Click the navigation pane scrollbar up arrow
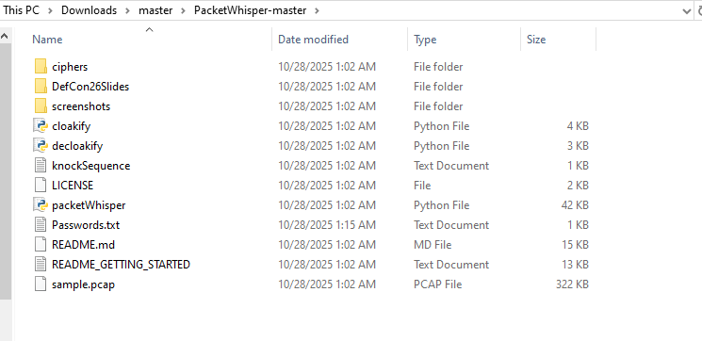 [x=5, y=36]
